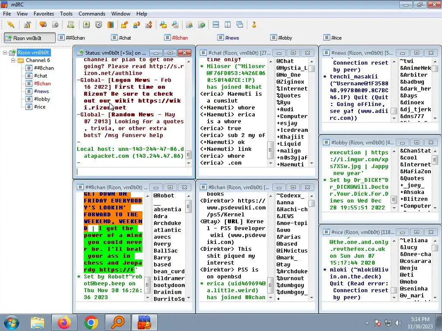Switch to #news in the switchbar
The width and height of the screenshot is (442, 331).
(228, 38)
